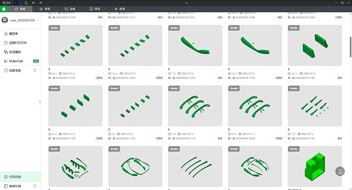Collapse the sidebar using the edge arrow
The width and height of the screenshot is (352, 190).
click(40, 102)
